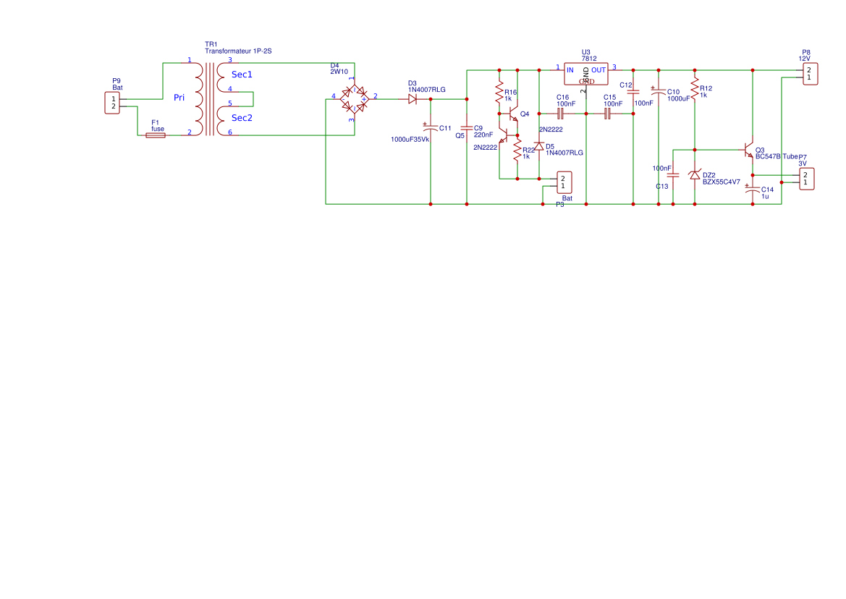Select the P9 Bat connector symbol
The height and width of the screenshot is (599, 846).
pyautogui.click(x=112, y=103)
